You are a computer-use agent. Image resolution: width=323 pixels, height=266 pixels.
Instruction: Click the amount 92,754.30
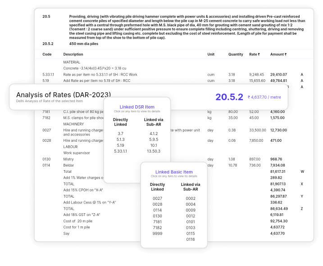pos(279,221)
